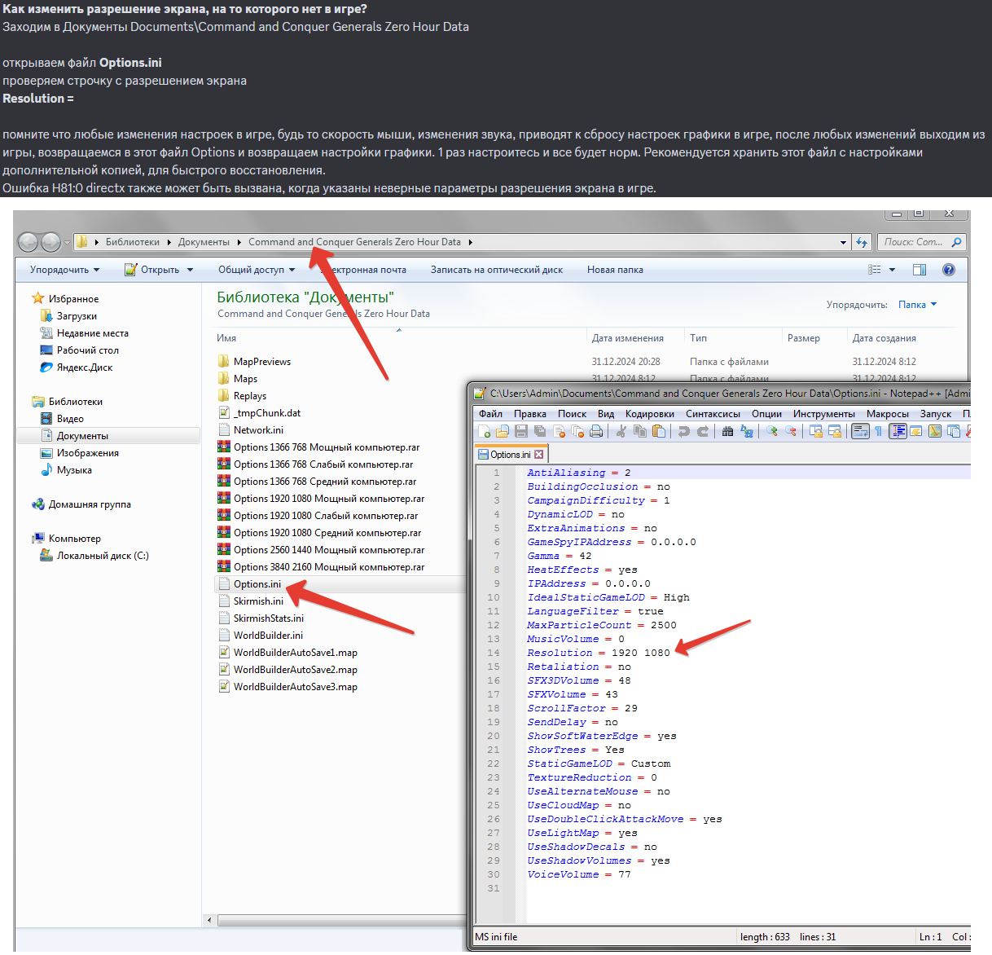Click Дата изменения column header
Image resolution: width=992 pixels, height=955 pixels.
(x=627, y=338)
